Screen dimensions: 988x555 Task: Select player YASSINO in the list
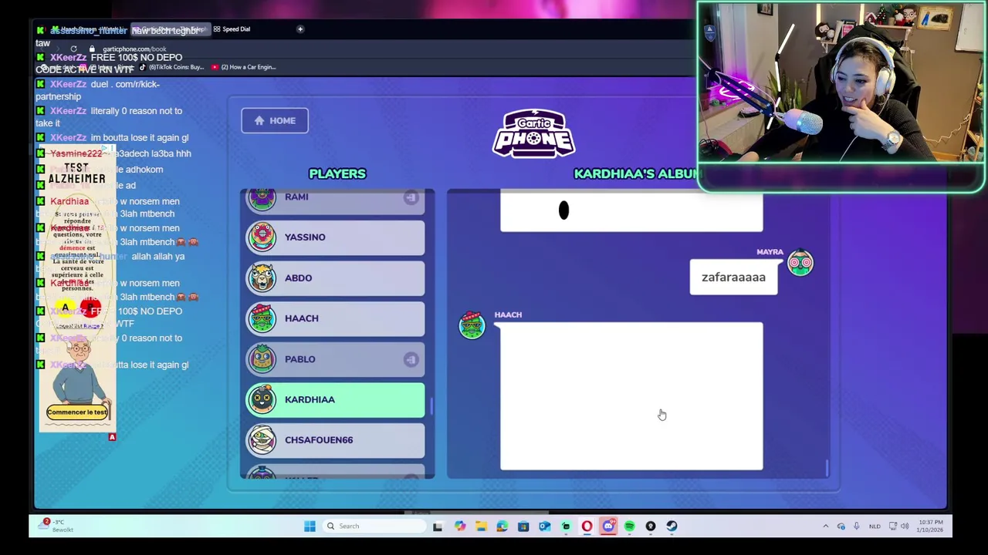tap(336, 237)
